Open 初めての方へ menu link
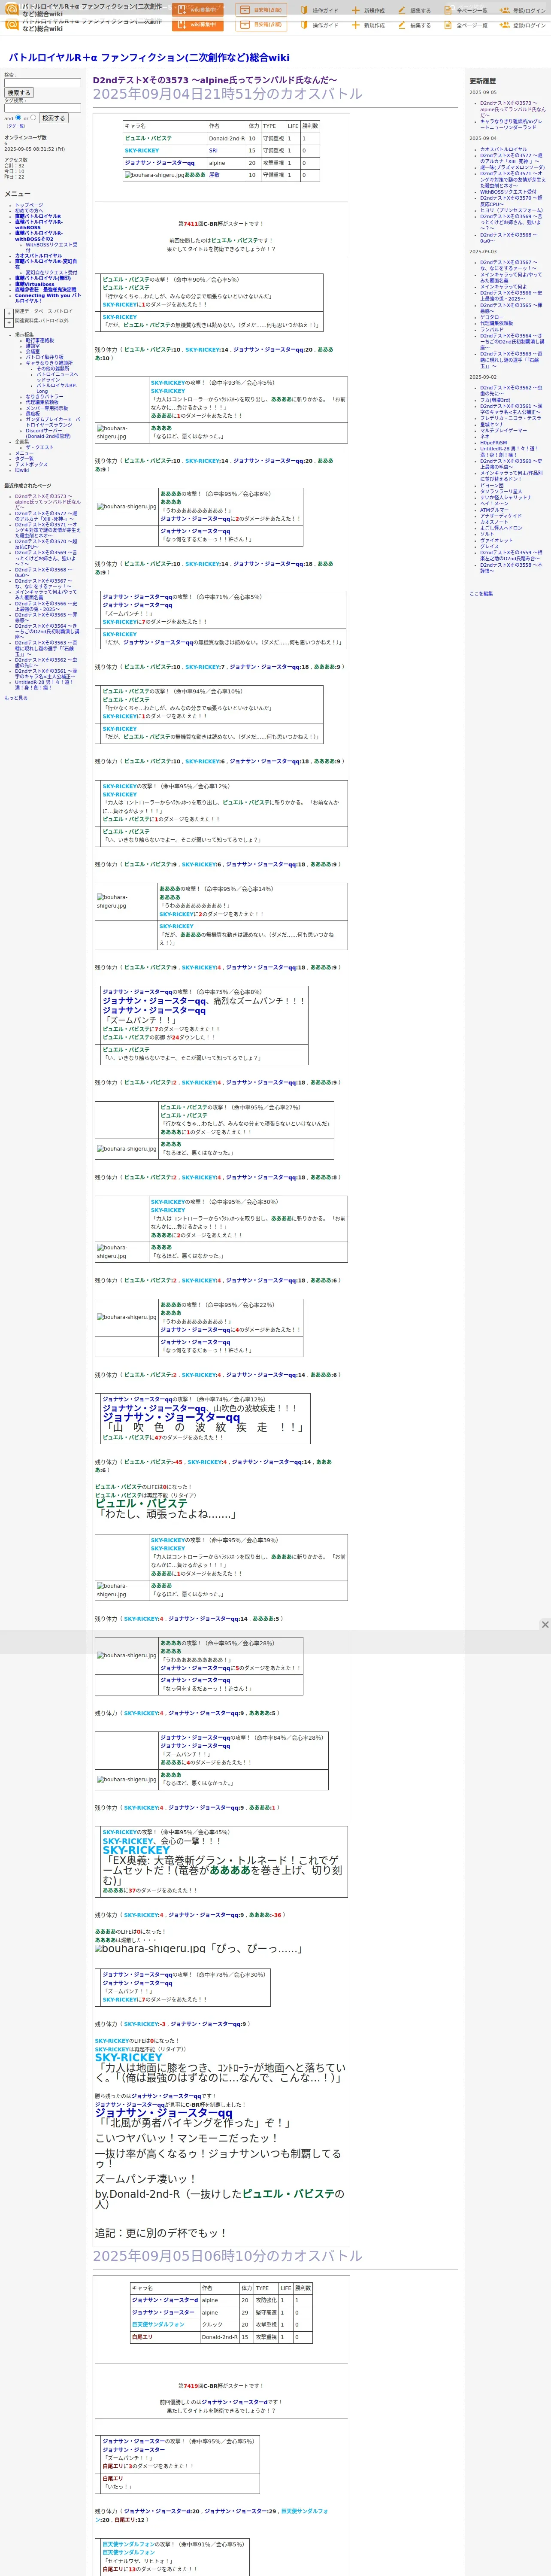Viewport: 551px width, 2576px height. point(29,211)
